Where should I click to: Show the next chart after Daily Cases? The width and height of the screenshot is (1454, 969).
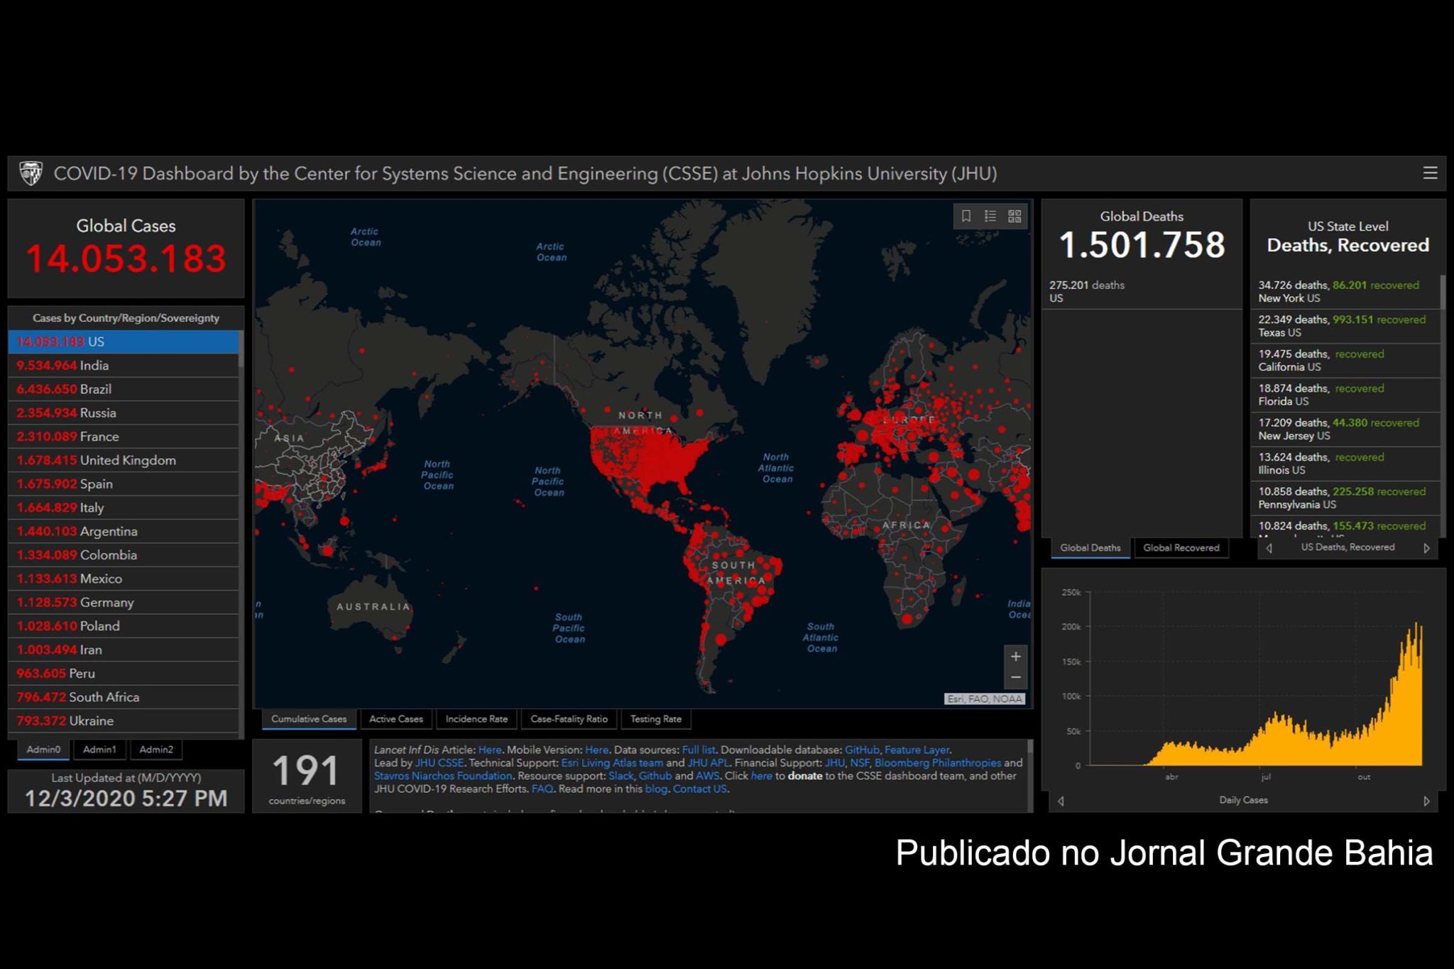pos(1426,801)
